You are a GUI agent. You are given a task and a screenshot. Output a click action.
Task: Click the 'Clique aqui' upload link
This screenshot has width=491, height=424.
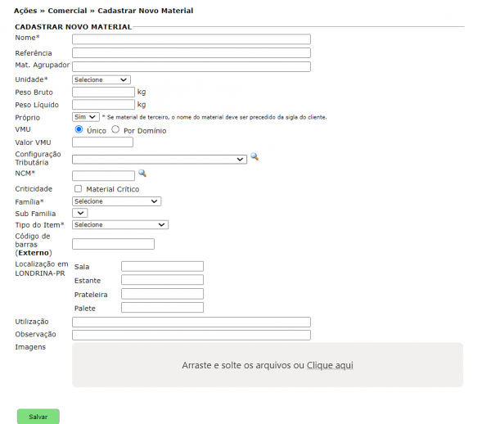(330, 365)
